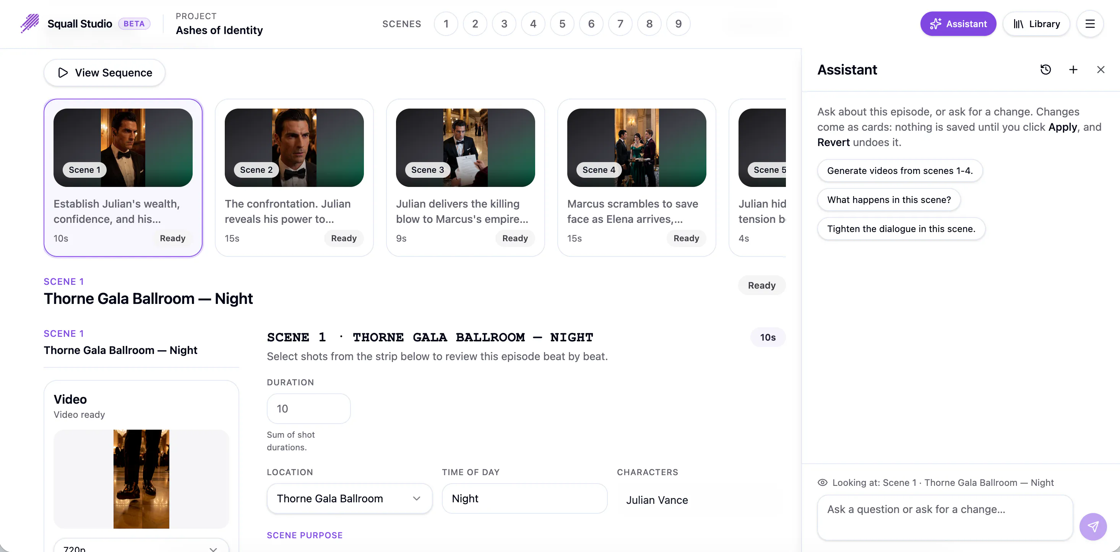Open the Library panel

(x=1036, y=24)
